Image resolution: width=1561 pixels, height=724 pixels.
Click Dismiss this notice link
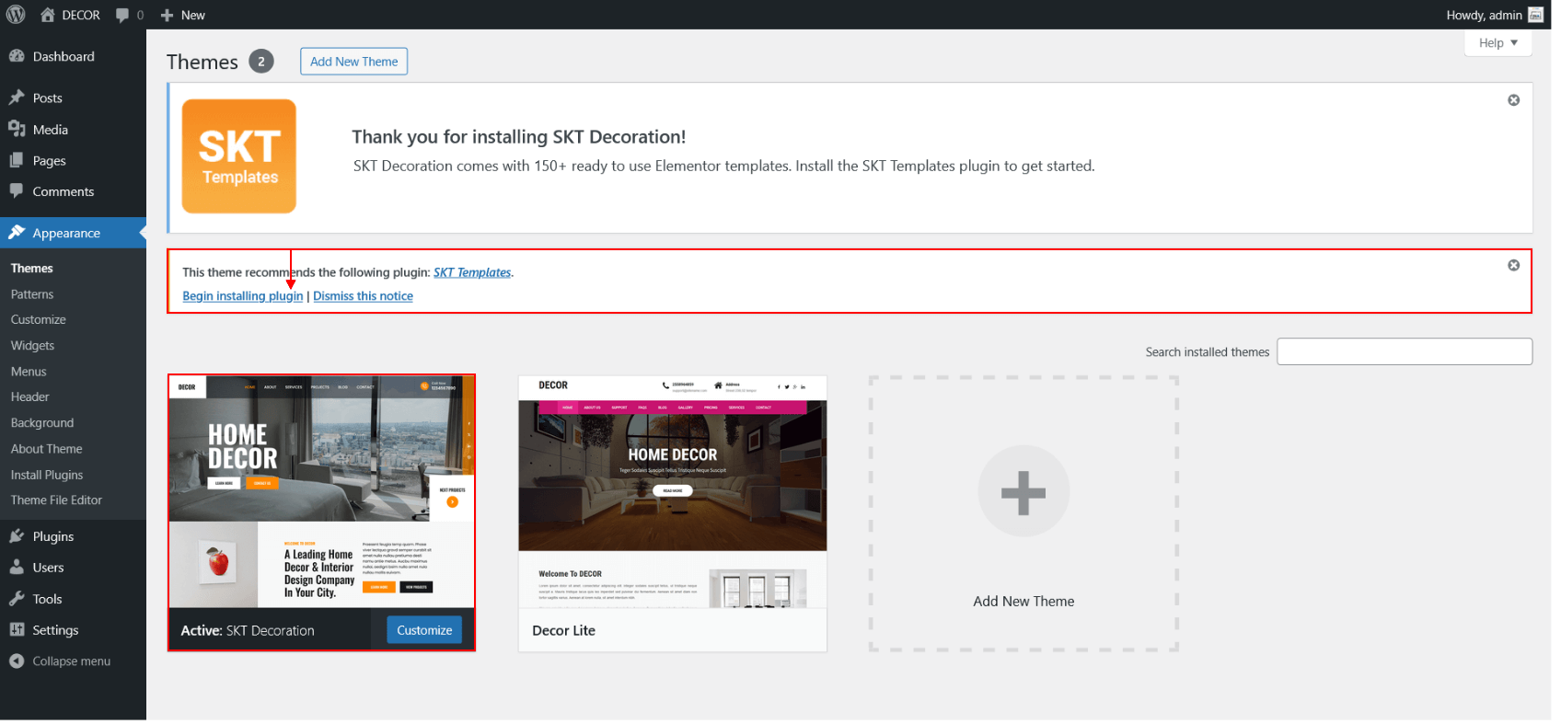pos(363,296)
